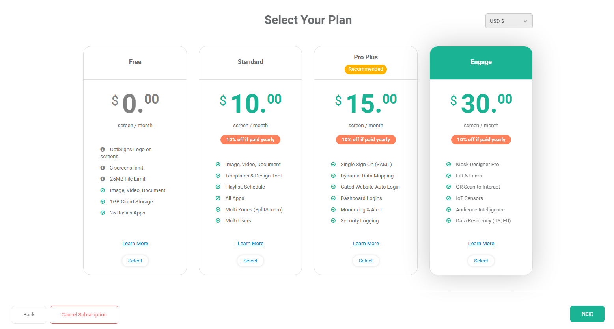Image resolution: width=614 pixels, height=329 pixels.
Task: Click the Cancel Subscription button
Action: 84,315
